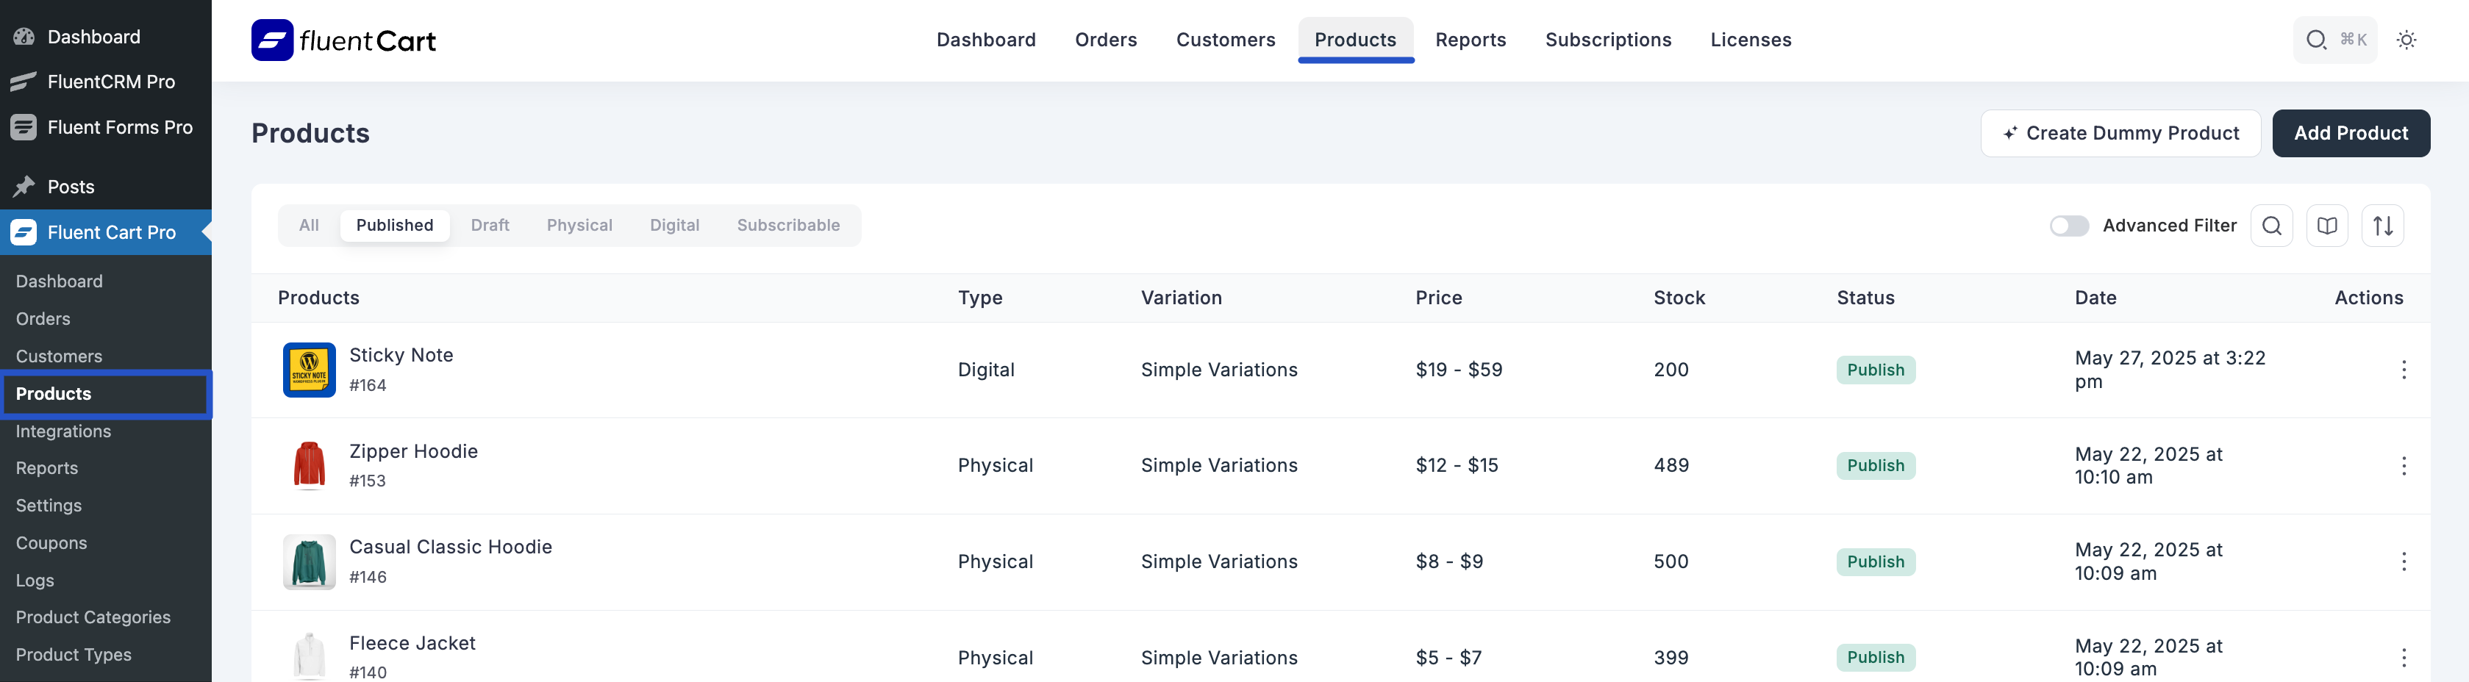Viewport: 2469px width, 682px height.
Task: Open Product Categories in the sidebar
Action: [93, 617]
